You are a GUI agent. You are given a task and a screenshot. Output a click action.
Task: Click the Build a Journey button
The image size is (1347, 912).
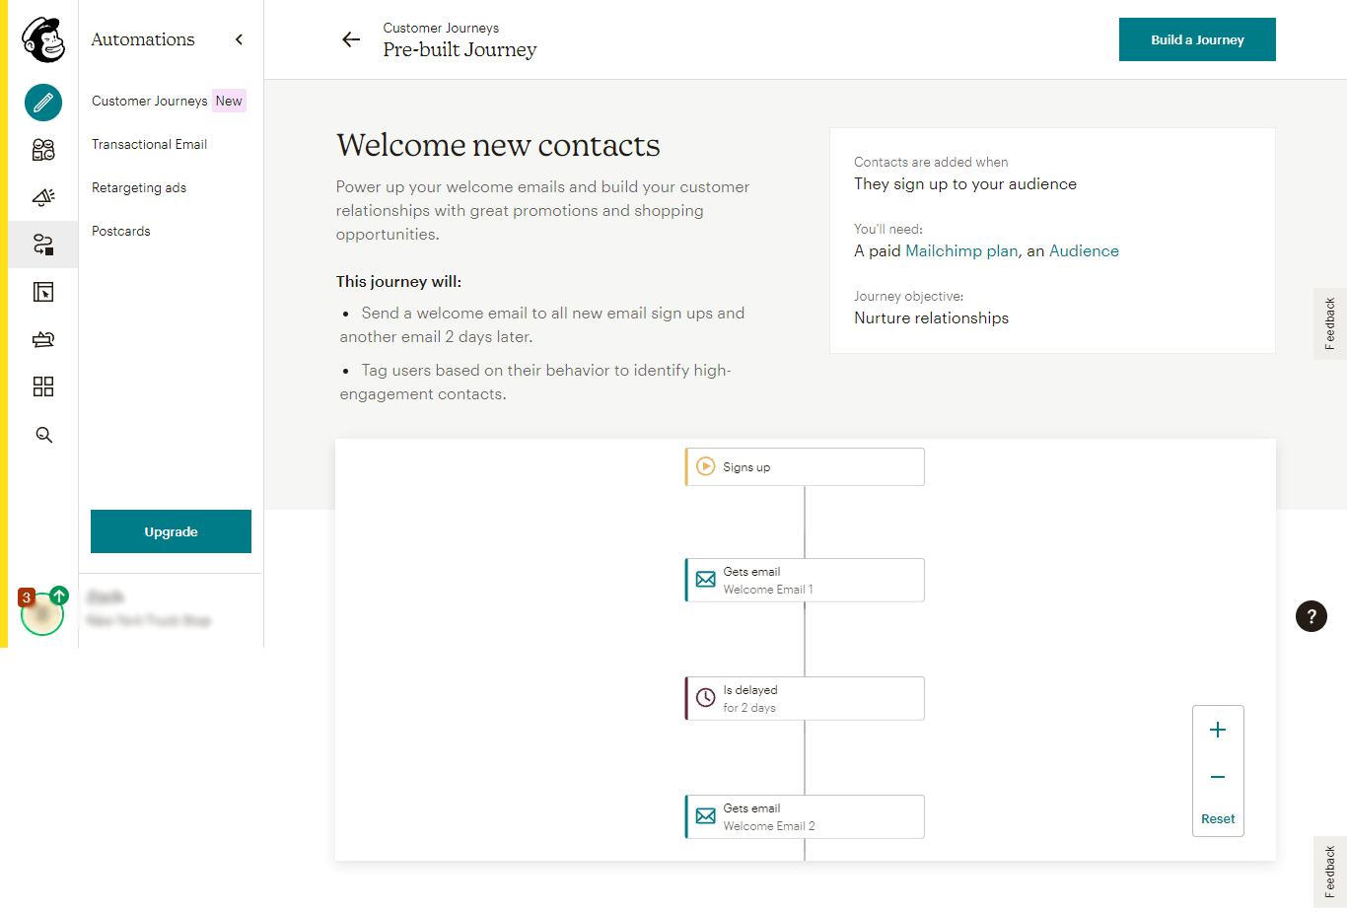tap(1197, 39)
